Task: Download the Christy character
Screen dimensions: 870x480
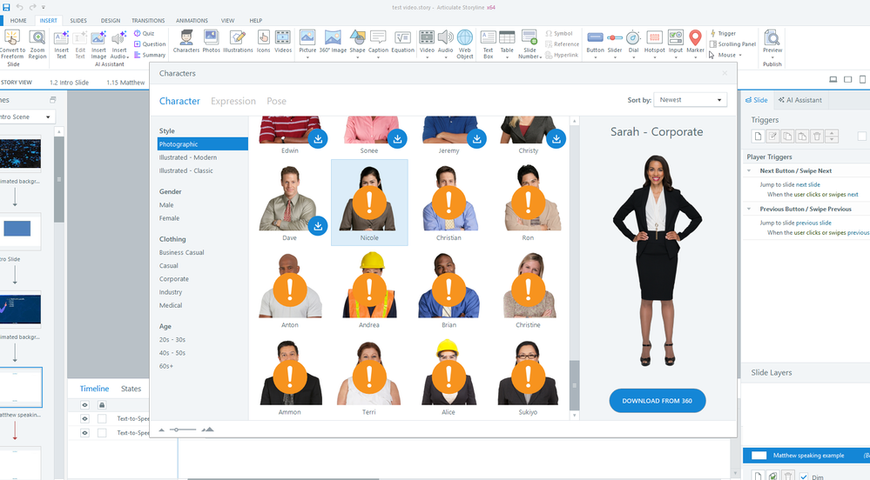Action: [x=556, y=138]
